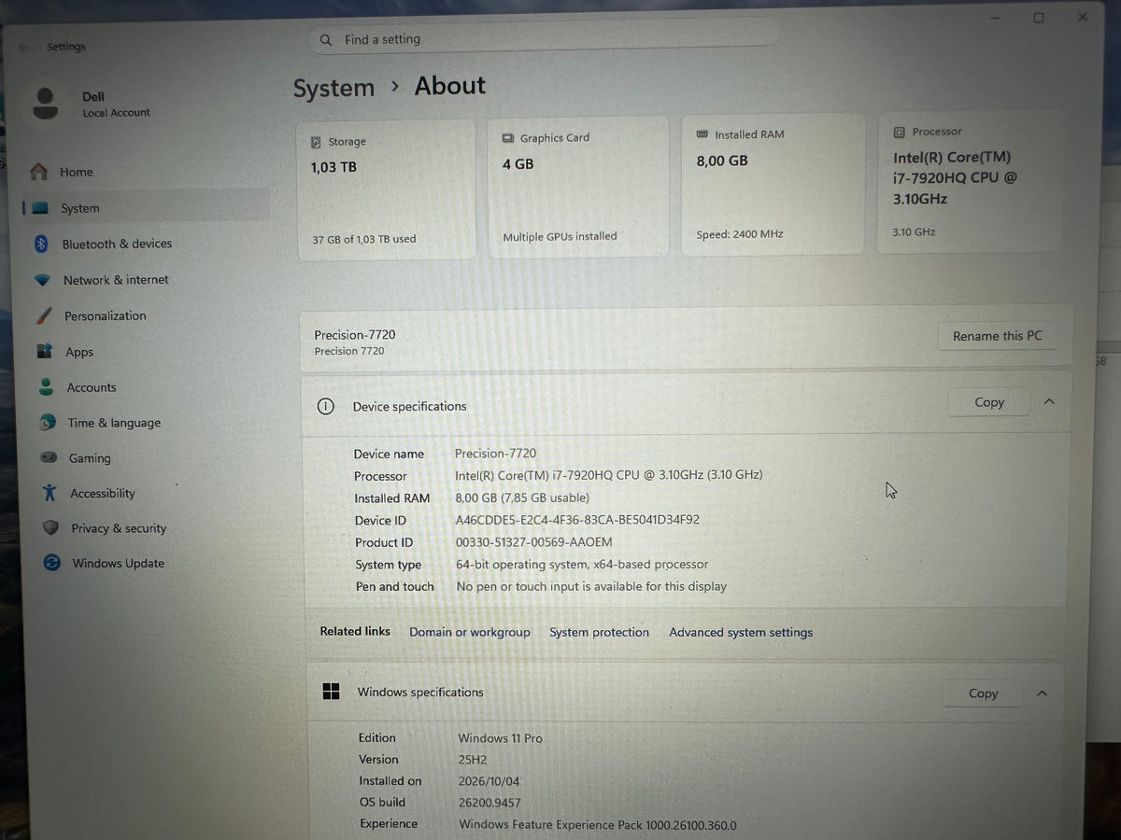Click the Storage card icon
Viewport: 1121px width, 840px height.
click(316, 143)
